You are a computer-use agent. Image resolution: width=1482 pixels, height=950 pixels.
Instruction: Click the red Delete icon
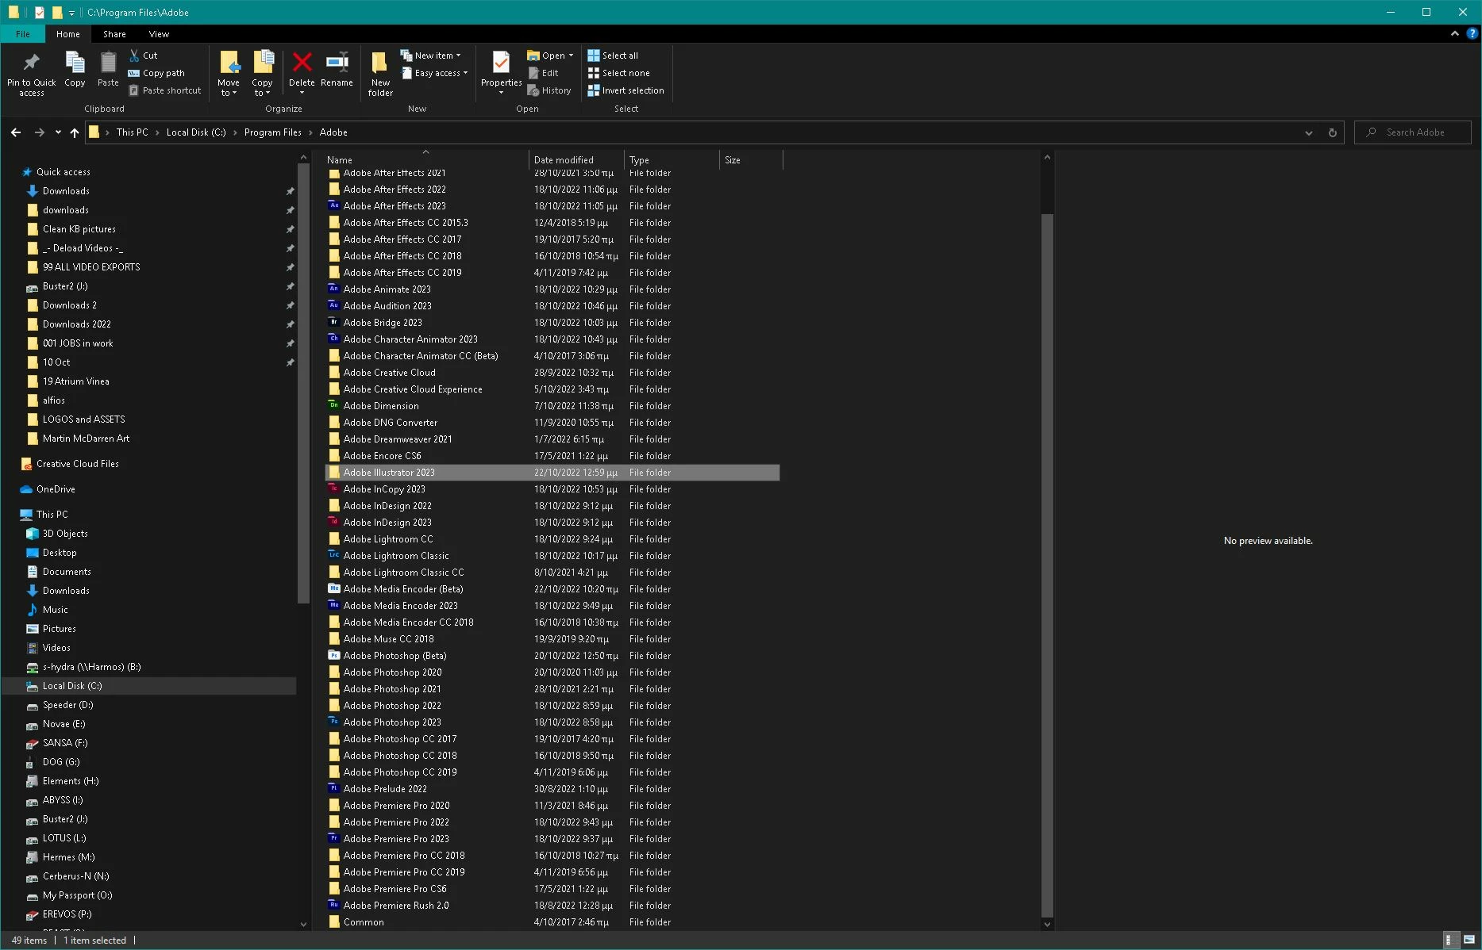tap(302, 63)
